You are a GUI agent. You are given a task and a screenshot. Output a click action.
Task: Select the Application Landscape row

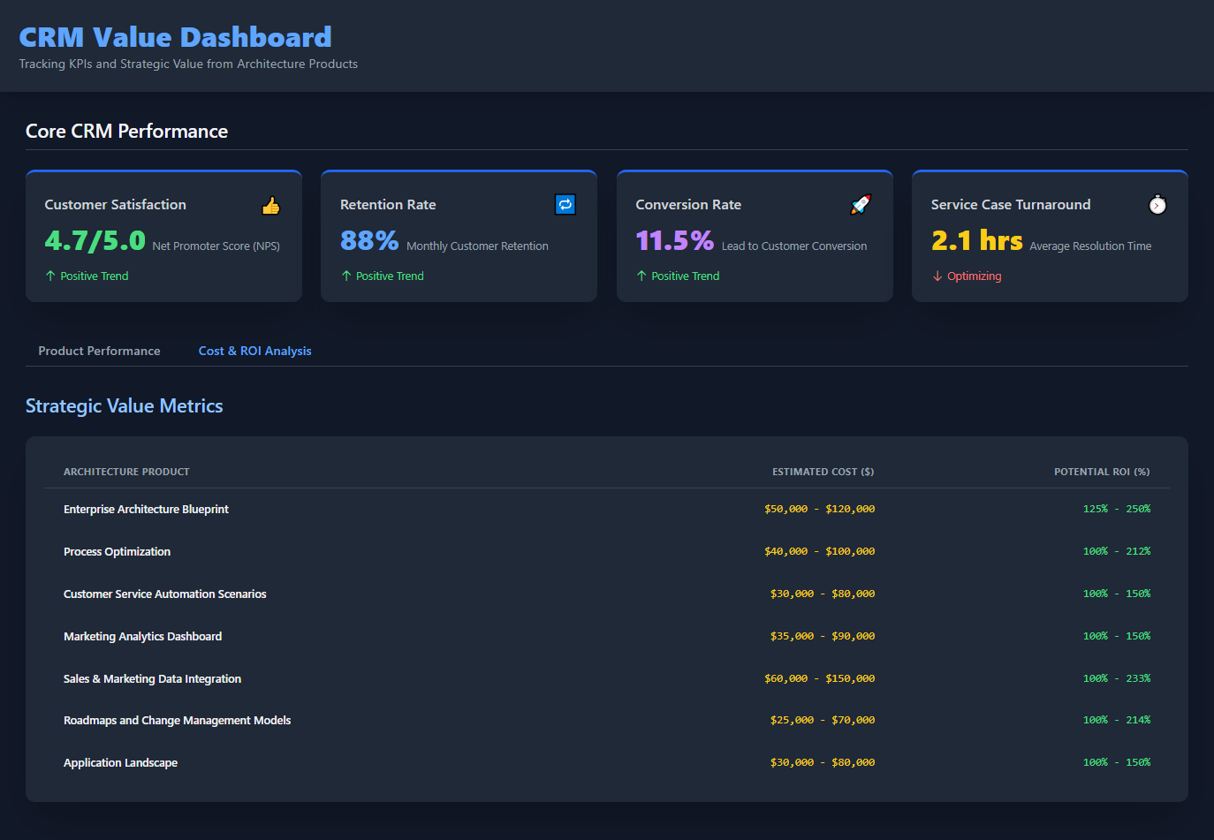pyautogui.click(x=120, y=763)
